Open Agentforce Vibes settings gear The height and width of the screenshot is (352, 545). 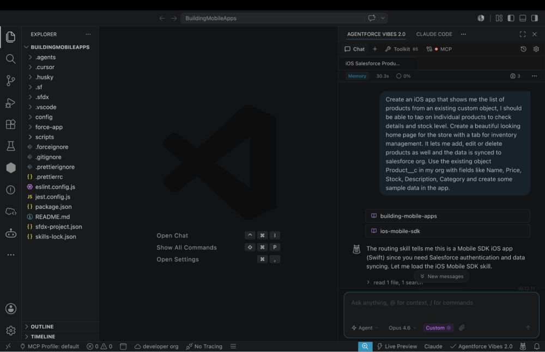click(x=536, y=49)
